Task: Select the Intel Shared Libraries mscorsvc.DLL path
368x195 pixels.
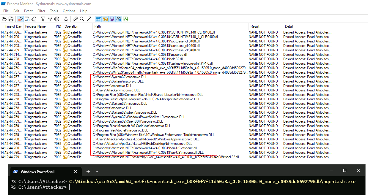Action: 148,95
